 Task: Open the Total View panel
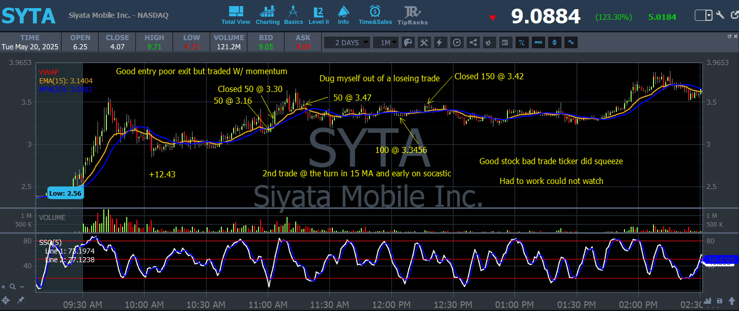pos(236,15)
